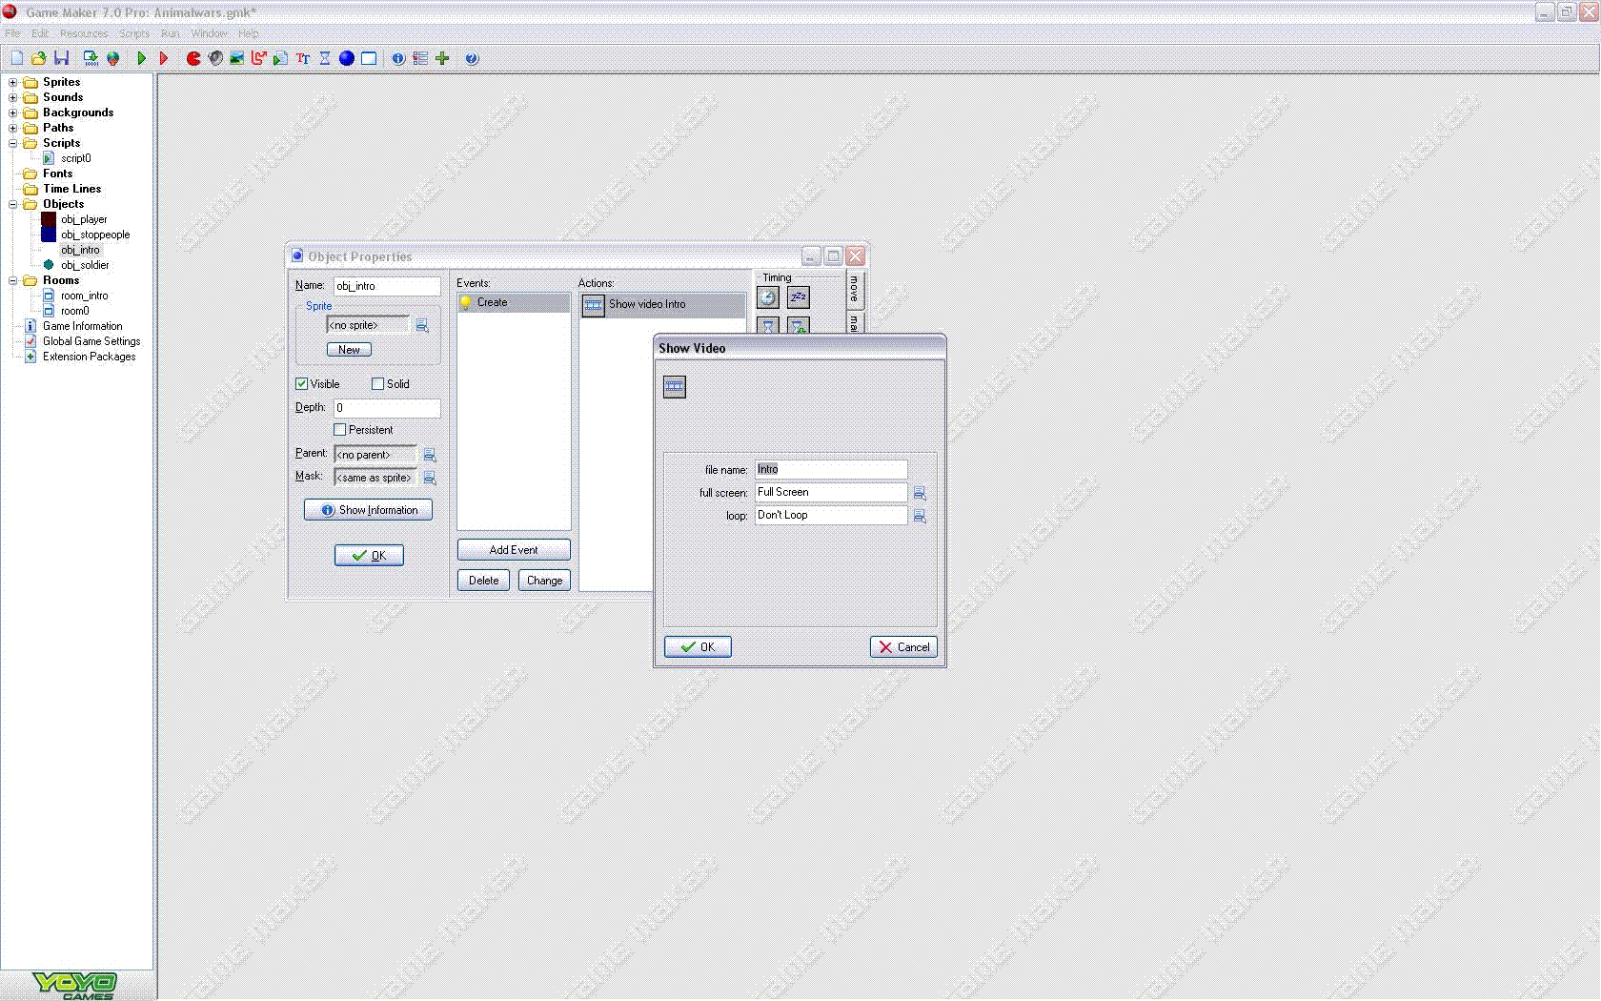Create a script with the script page icon
The image size is (1601, 1001).
pos(280,58)
